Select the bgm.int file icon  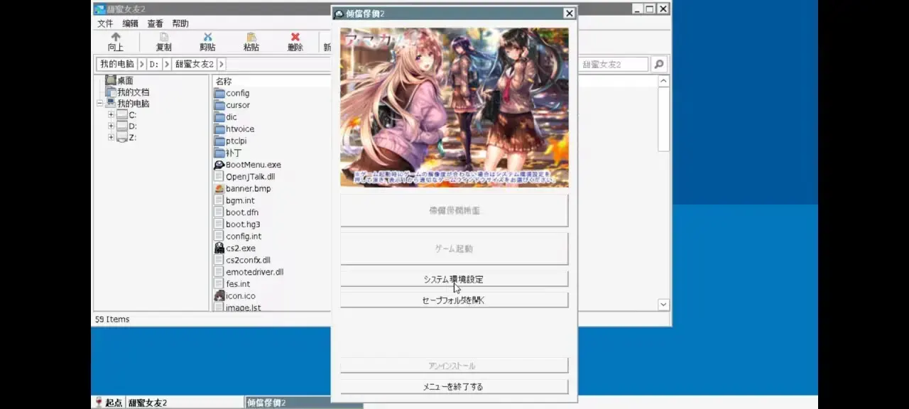pyautogui.click(x=219, y=201)
